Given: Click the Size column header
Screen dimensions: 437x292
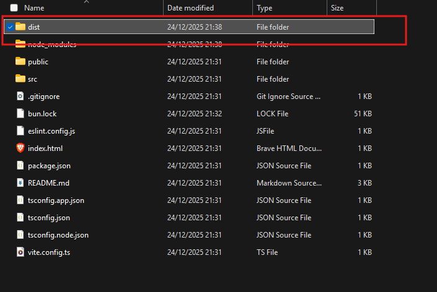Looking at the screenshot, I should pyautogui.click(x=337, y=8).
